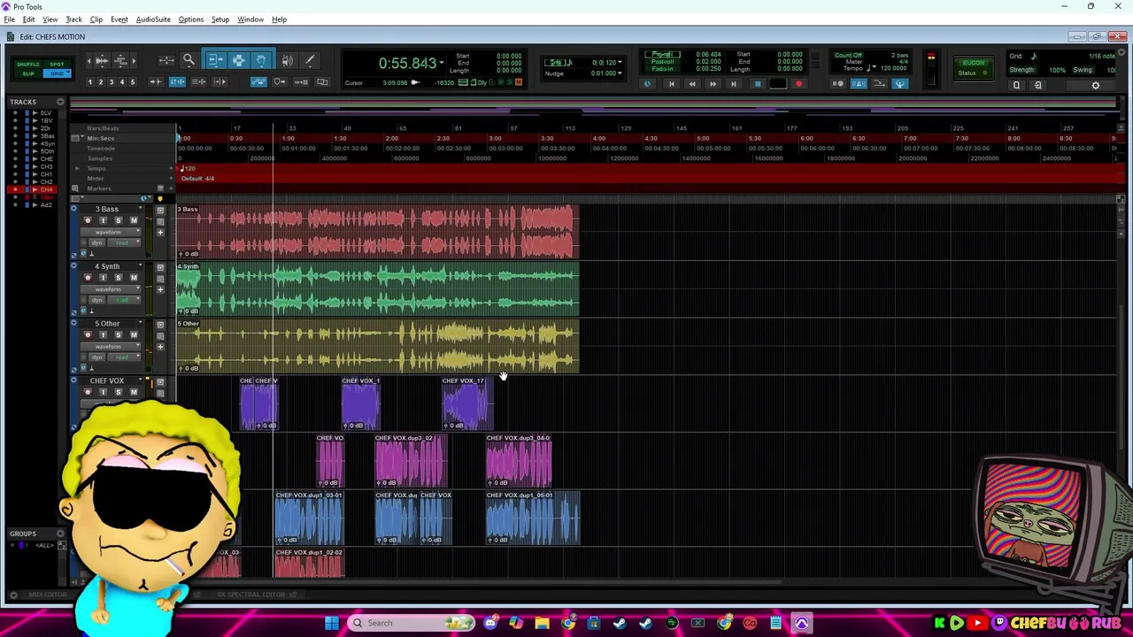Screen dimensions: 1133x637
Task: Select the Pencil tool
Action: 310,60
